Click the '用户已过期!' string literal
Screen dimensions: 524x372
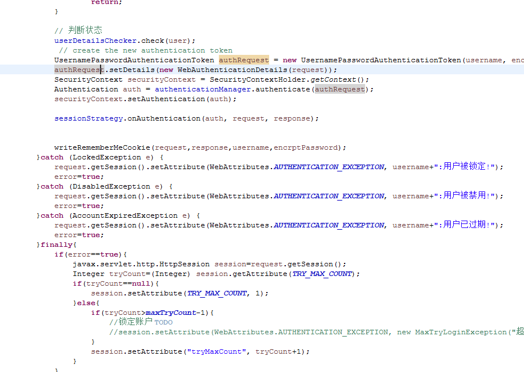(465, 225)
